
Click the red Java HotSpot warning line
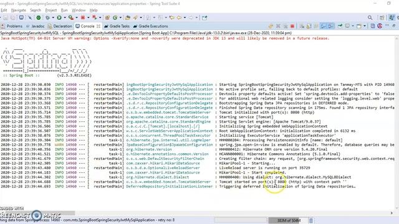tap(165, 39)
